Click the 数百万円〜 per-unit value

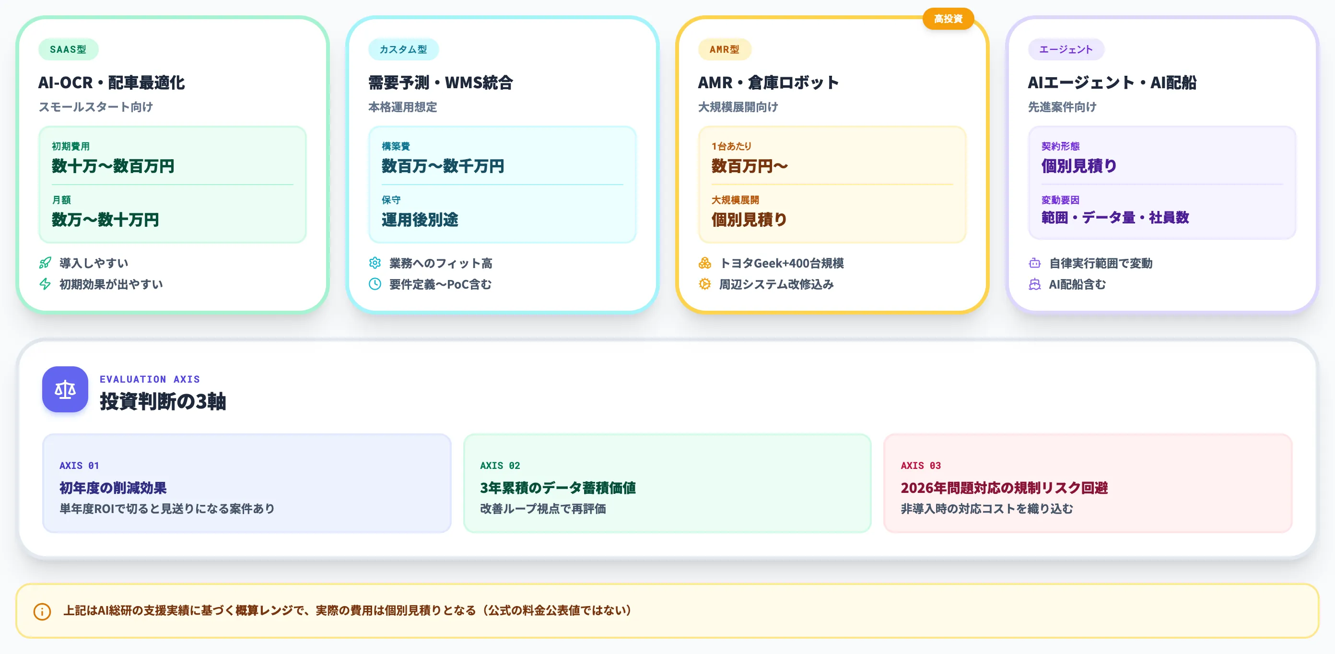pyautogui.click(x=749, y=166)
